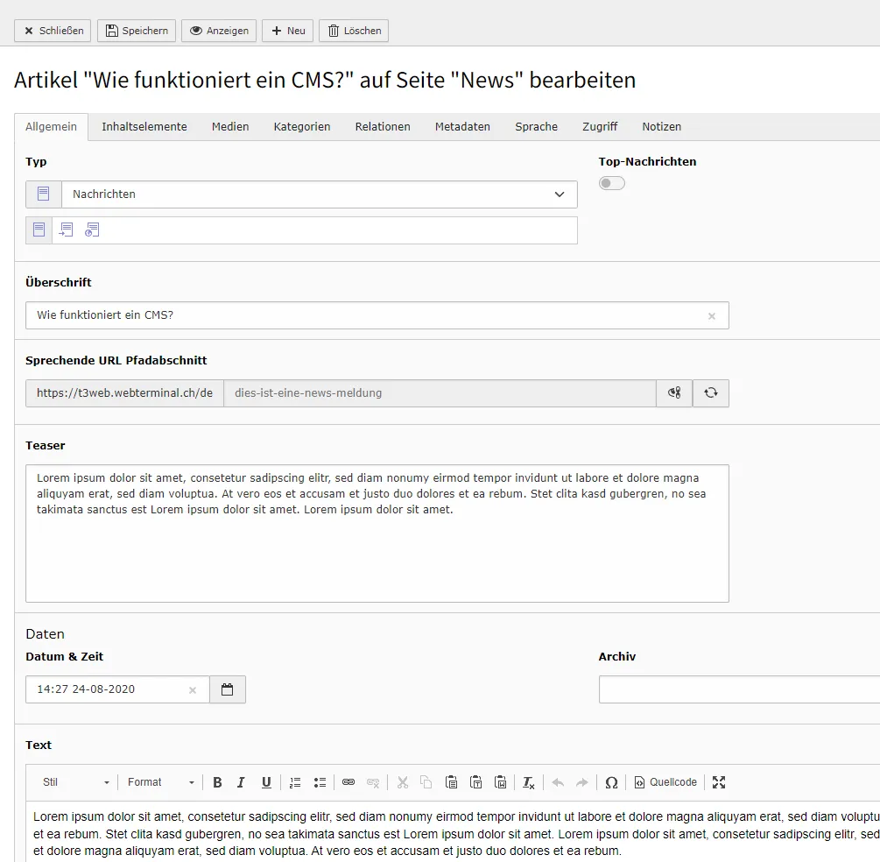Open the Sprache tab
This screenshot has height=862, width=880.
[x=537, y=127]
